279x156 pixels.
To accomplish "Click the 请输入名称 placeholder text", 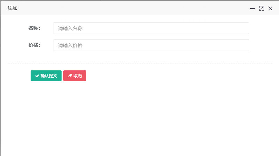I will pyautogui.click(x=70, y=28).
